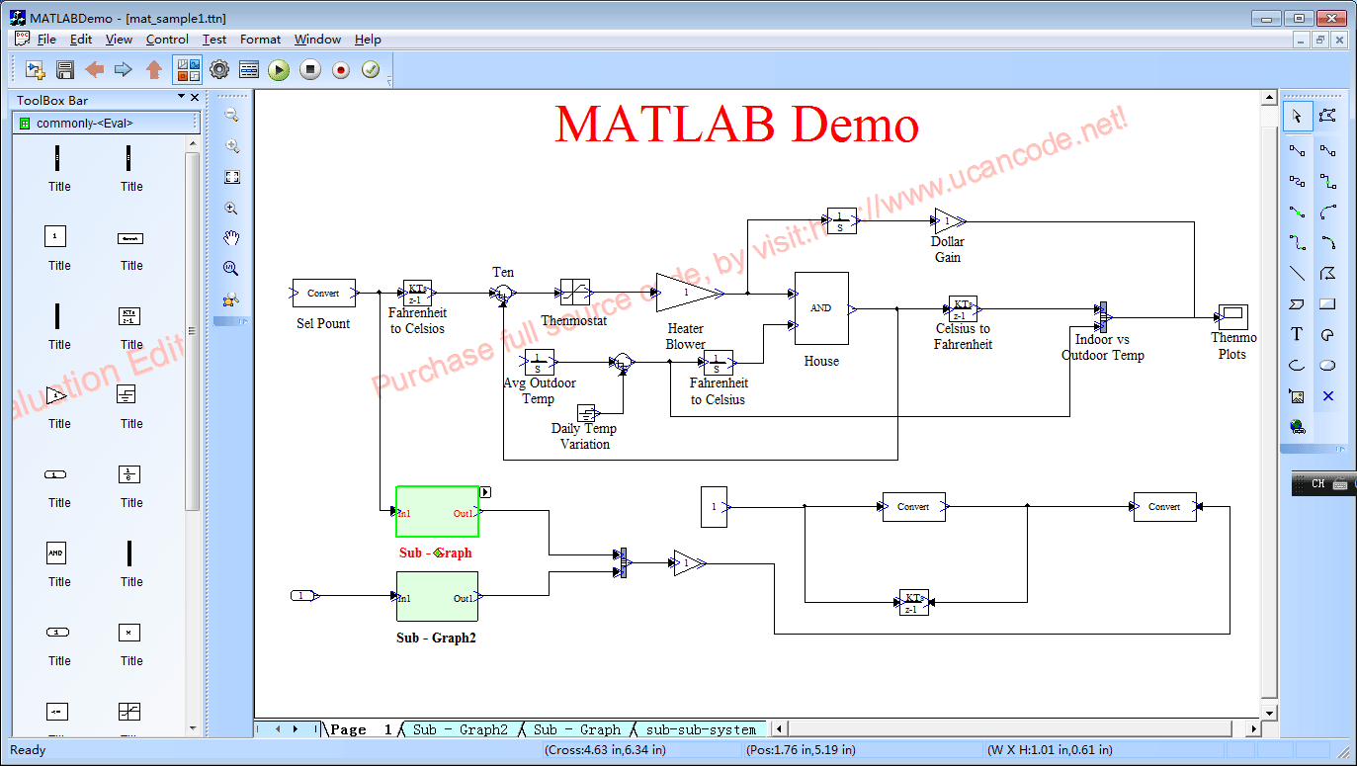Select the Text tool
Viewport: 1357px width, 766px height.
pyautogui.click(x=1297, y=334)
